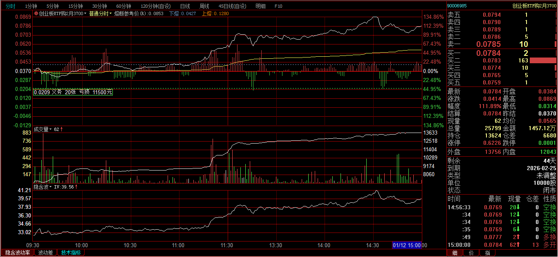Click the red arrow next to IV:39.56
The width and height of the screenshot is (558, 257).
pyautogui.click(x=76, y=187)
